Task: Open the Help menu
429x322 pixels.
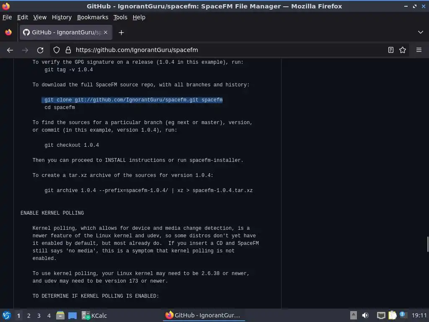Action: tap(139, 17)
